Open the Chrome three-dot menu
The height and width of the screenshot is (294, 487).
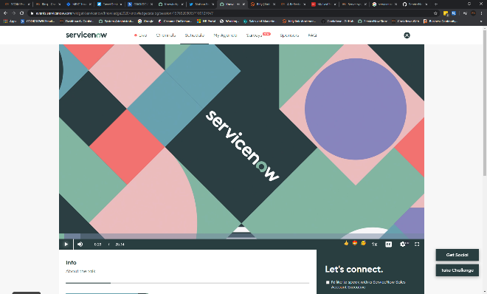(x=481, y=13)
